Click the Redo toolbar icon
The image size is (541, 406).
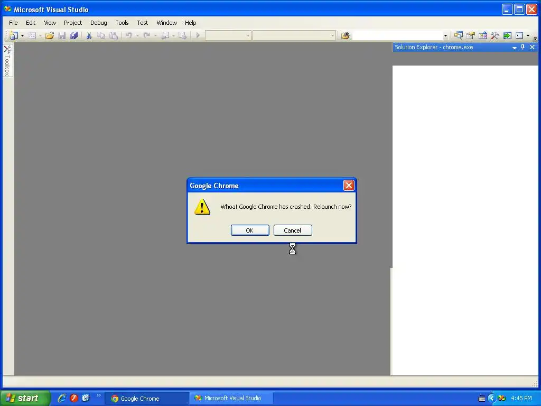[x=147, y=35]
